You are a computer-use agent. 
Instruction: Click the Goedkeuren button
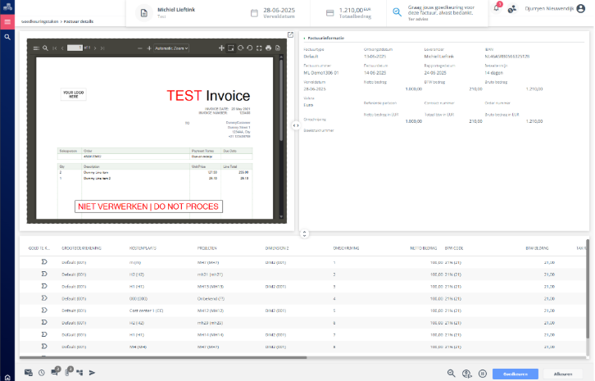[x=516, y=374]
